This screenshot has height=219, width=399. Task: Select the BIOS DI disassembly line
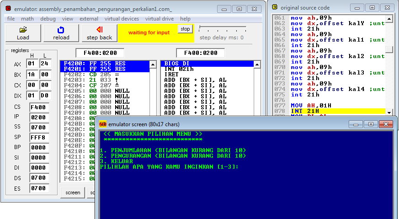tap(207, 64)
